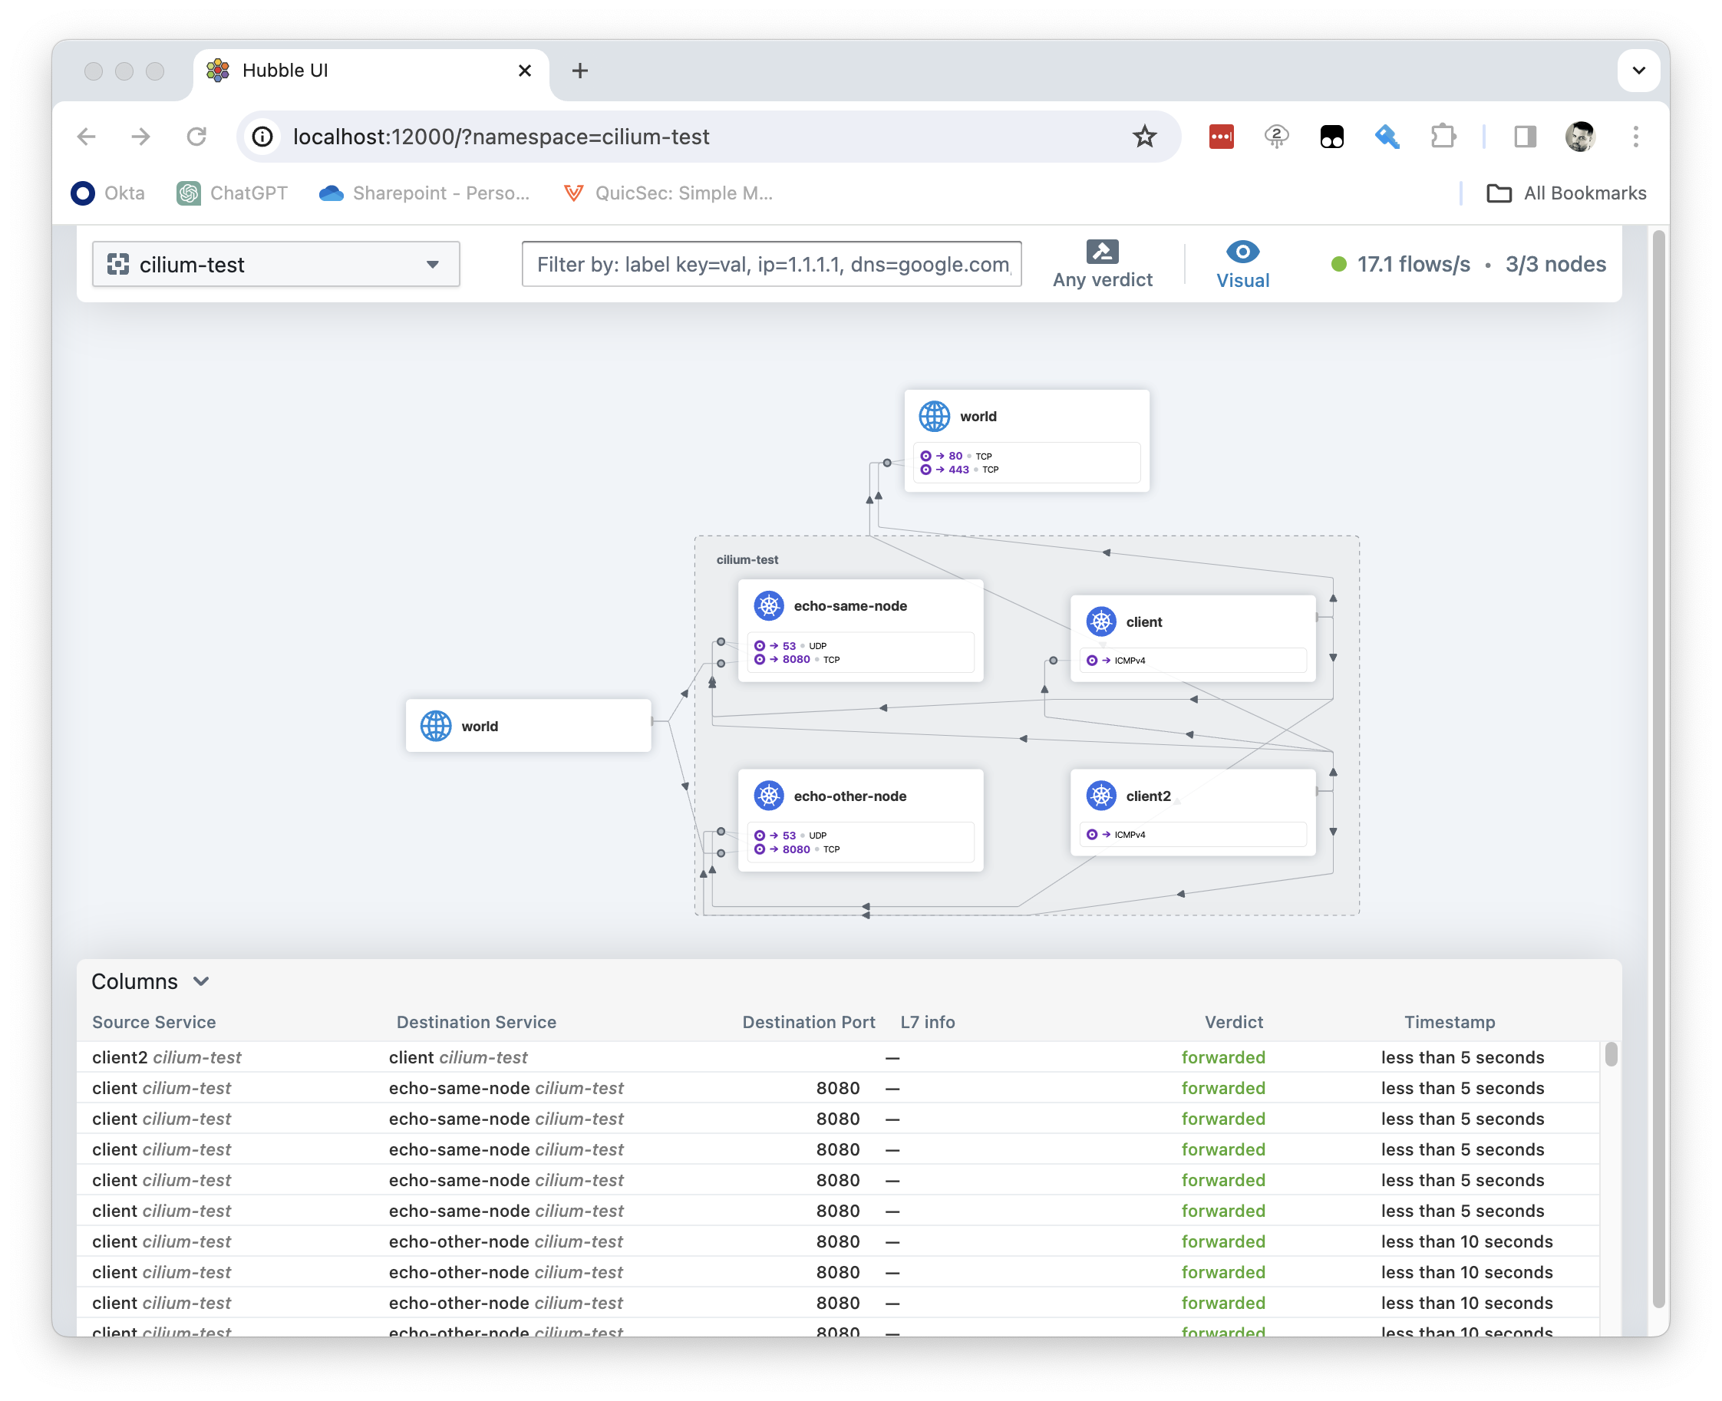Open the browser profile chevron menu
1722x1401 pixels.
(x=1638, y=71)
